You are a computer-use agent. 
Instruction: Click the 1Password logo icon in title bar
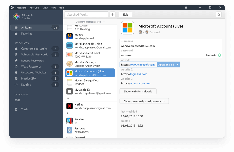tap(12, 8)
